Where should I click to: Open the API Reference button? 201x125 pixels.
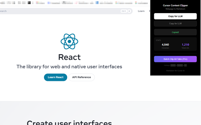(x=82, y=77)
